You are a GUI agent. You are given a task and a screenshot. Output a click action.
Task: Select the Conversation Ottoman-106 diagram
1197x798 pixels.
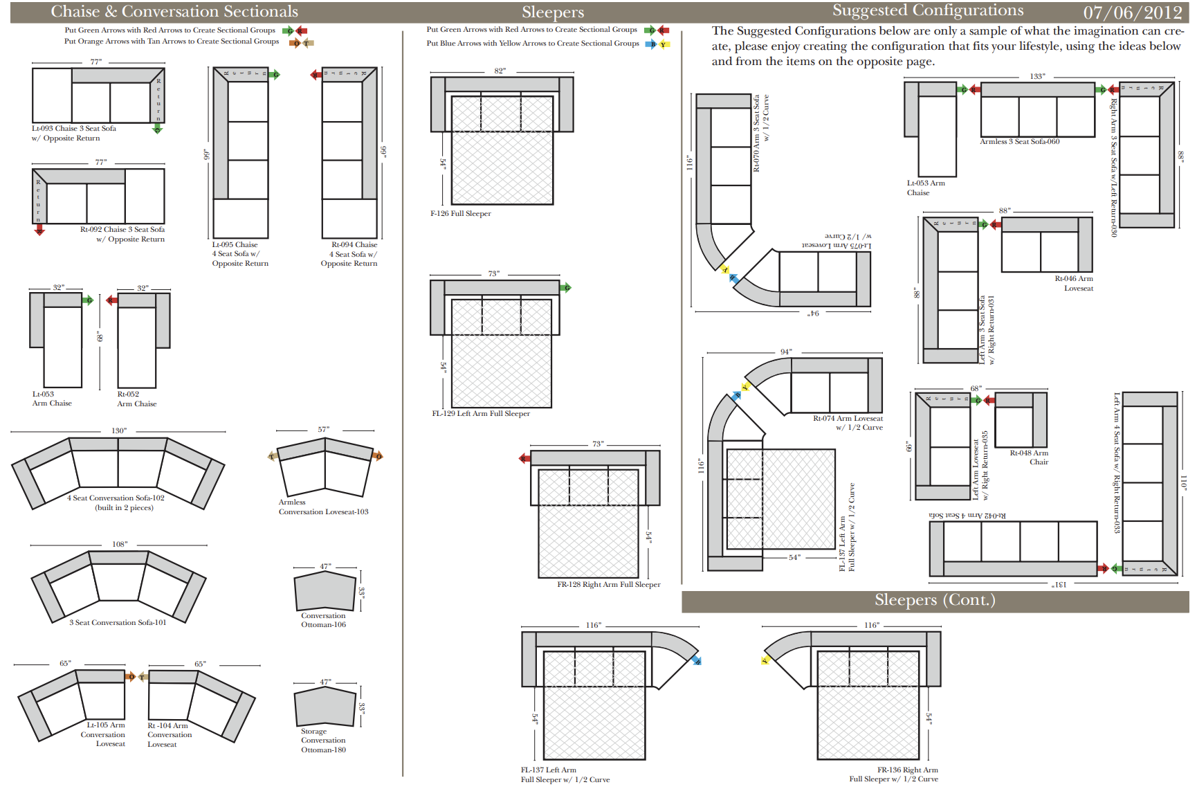click(x=324, y=591)
